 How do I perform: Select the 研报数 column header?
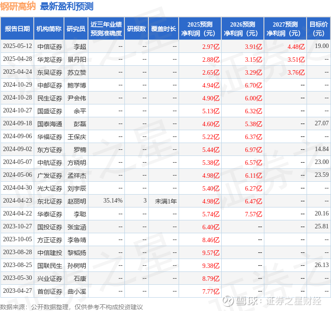pos(136,29)
